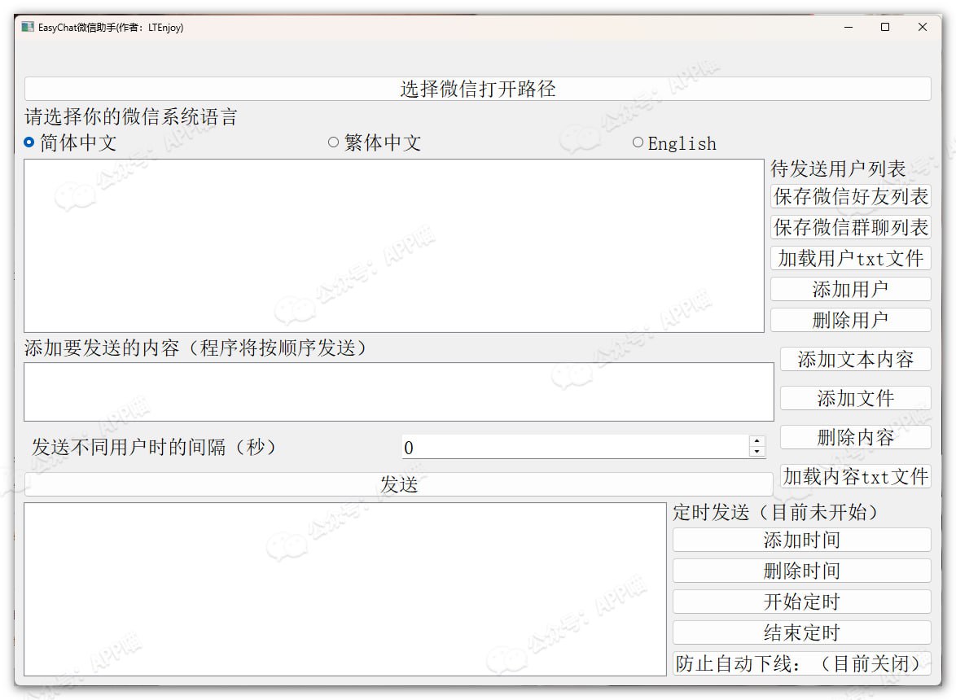956x700 pixels.
Task: Maximize the EasyChat window
Action: coord(885,27)
